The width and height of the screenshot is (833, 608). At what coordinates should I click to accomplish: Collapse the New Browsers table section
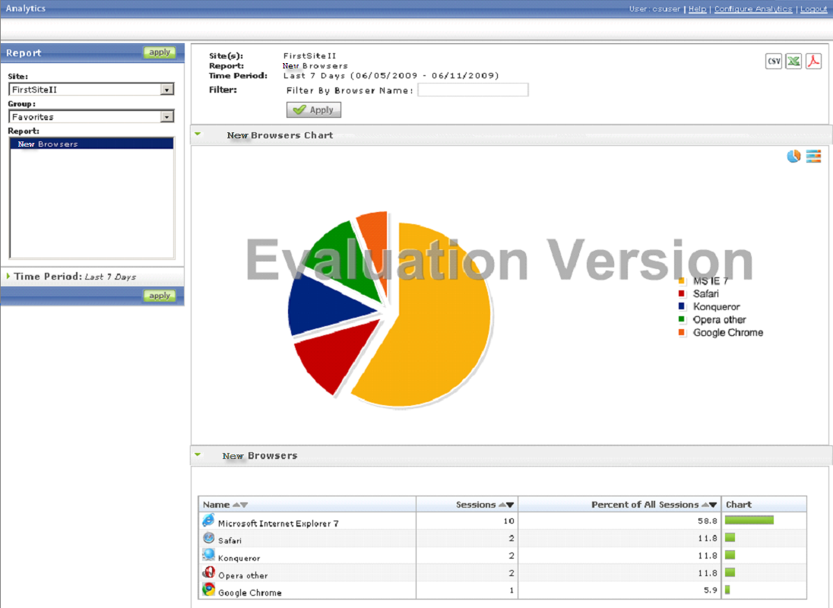point(198,454)
